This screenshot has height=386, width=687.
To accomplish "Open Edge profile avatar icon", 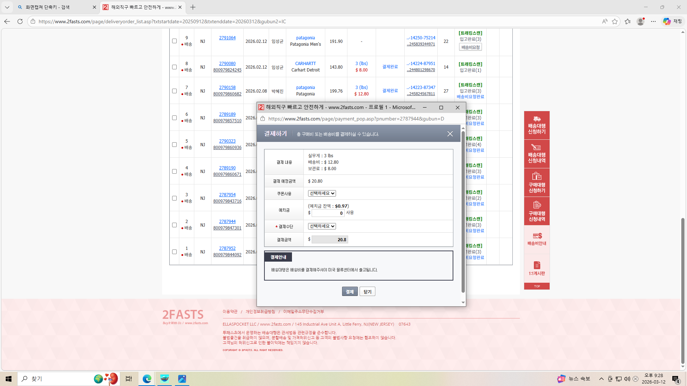I will coord(640,21).
